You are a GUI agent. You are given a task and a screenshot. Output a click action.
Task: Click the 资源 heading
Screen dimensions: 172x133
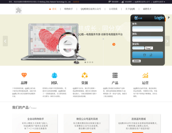pos(85,83)
